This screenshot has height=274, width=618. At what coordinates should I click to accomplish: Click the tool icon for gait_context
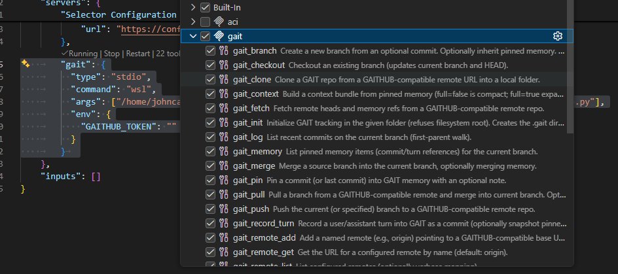tap(223, 94)
